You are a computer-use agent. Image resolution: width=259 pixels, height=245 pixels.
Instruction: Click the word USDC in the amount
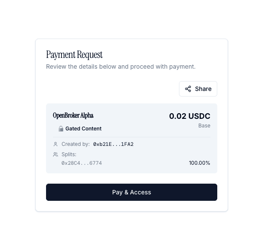[x=199, y=116]
